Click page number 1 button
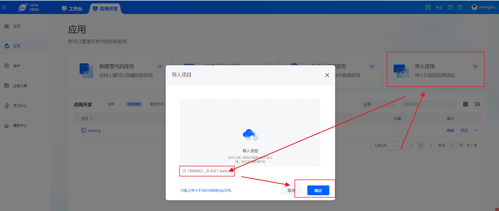The height and width of the screenshot is (211, 499). coord(421,145)
